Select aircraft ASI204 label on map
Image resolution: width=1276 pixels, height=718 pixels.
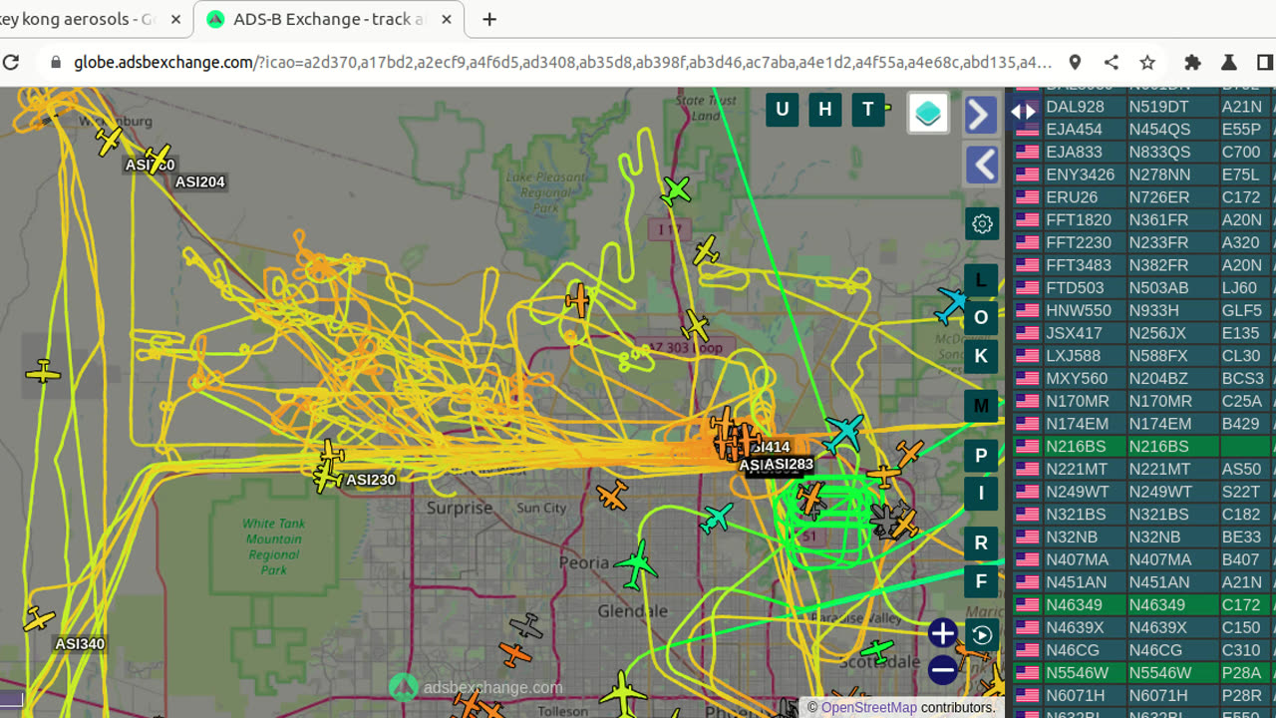tap(200, 181)
